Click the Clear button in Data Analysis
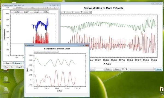This screenshot has height=98, width=164. 8,63
